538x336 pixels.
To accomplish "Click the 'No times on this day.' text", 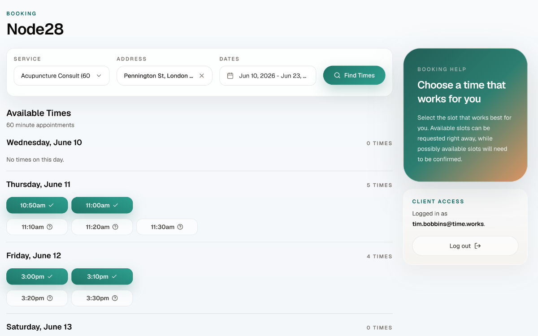I will coord(35,159).
